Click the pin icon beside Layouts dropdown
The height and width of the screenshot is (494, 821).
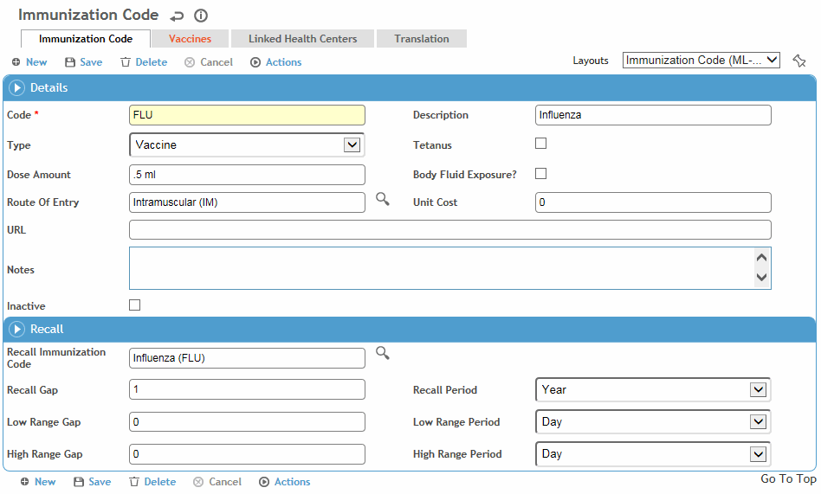click(799, 61)
